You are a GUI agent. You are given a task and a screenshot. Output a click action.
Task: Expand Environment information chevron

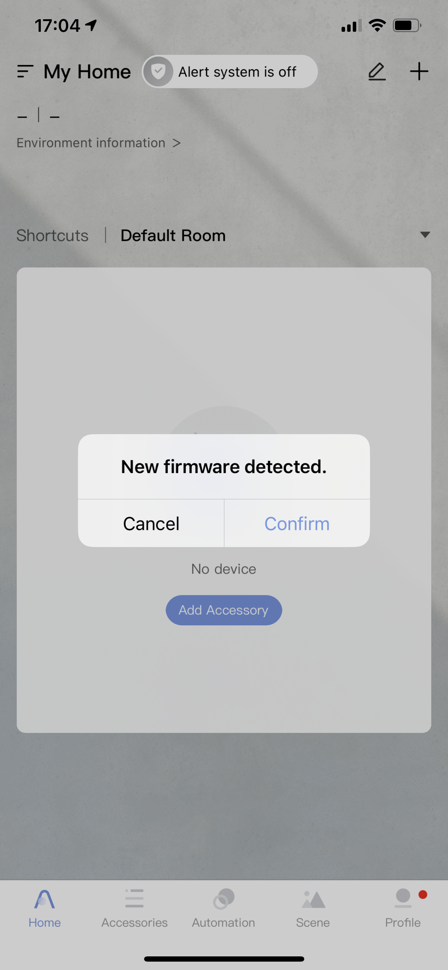pyautogui.click(x=177, y=143)
